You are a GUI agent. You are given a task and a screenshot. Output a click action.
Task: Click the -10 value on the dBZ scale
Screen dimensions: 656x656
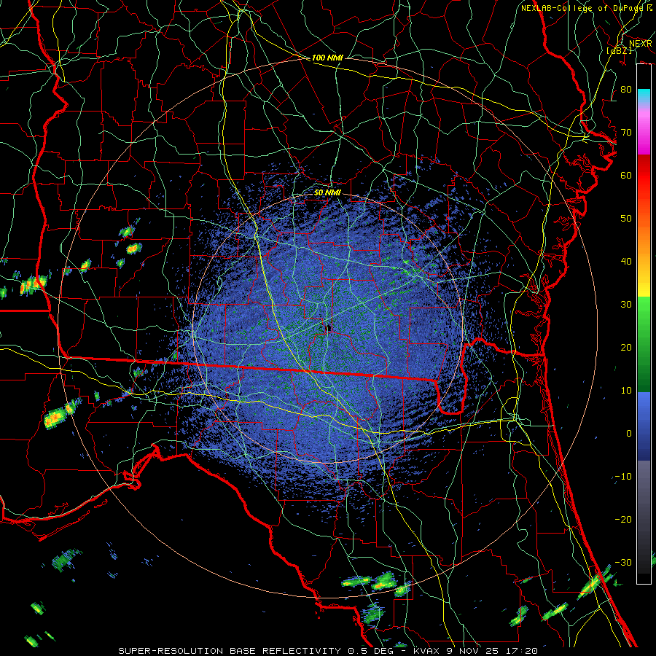click(623, 477)
